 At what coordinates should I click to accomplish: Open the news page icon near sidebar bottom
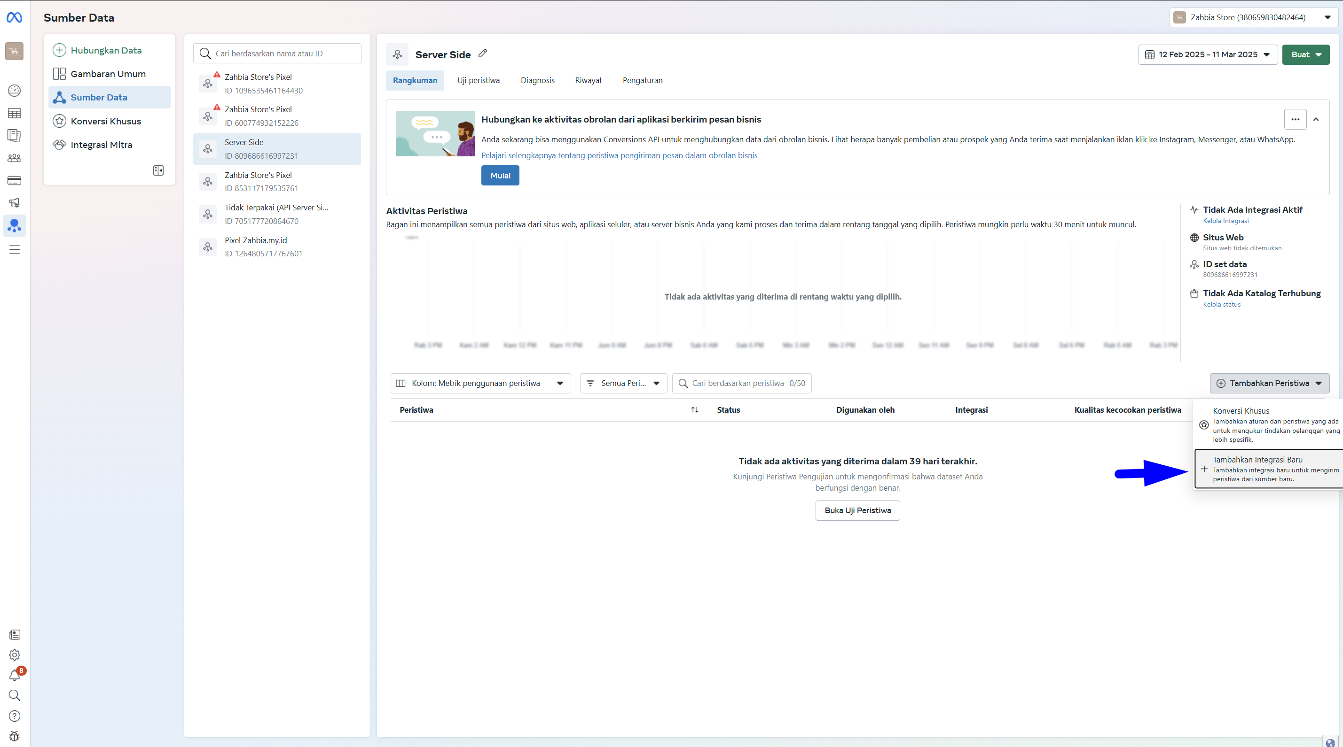click(x=15, y=635)
